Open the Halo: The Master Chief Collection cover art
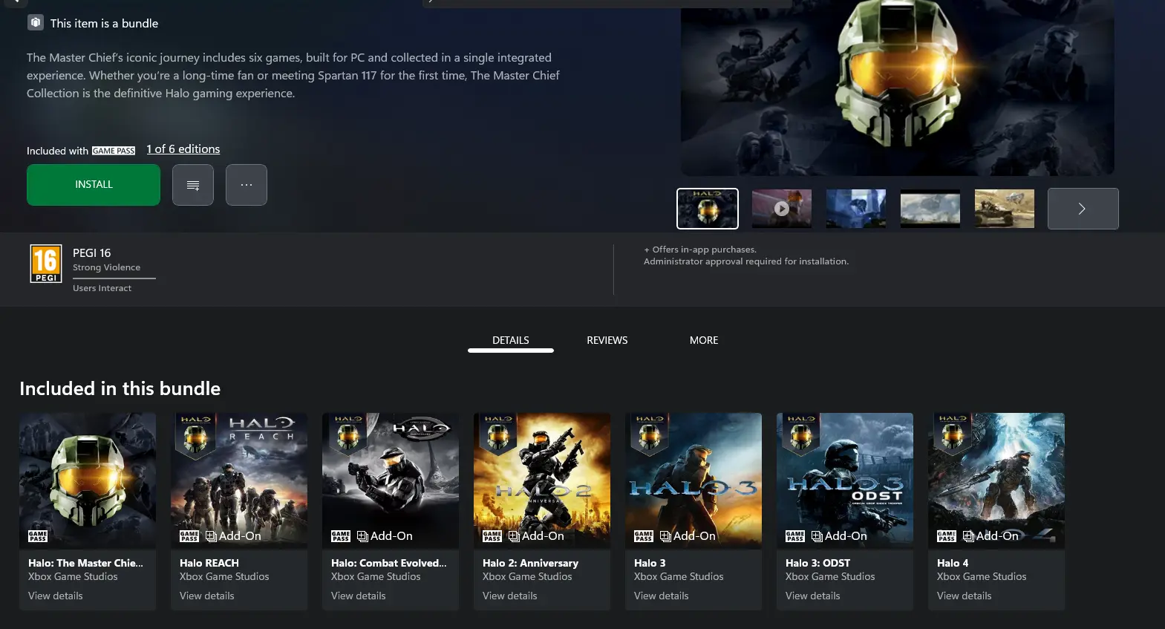 point(88,480)
